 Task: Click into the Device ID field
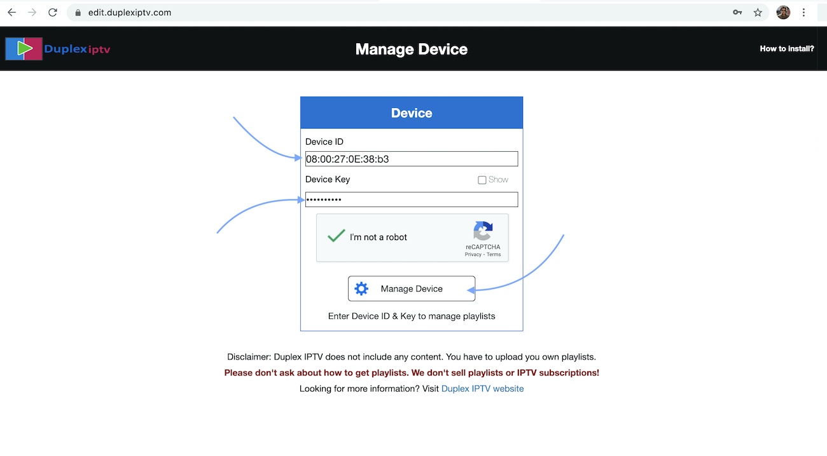pos(412,159)
